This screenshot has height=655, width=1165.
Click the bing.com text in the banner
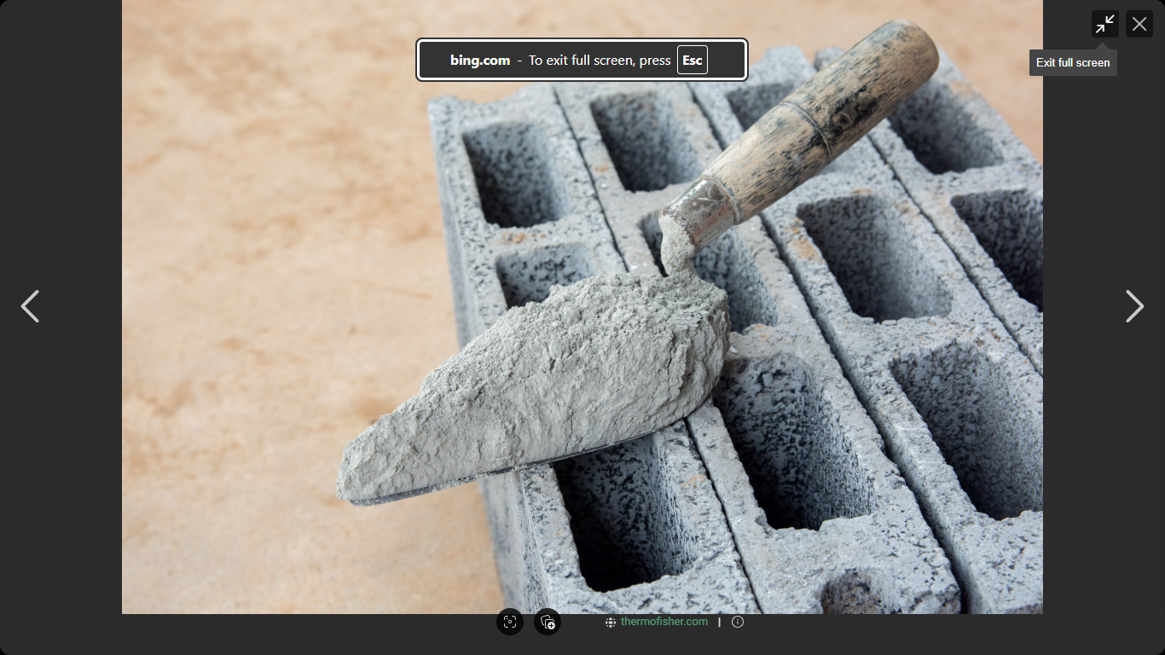point(480,60)
